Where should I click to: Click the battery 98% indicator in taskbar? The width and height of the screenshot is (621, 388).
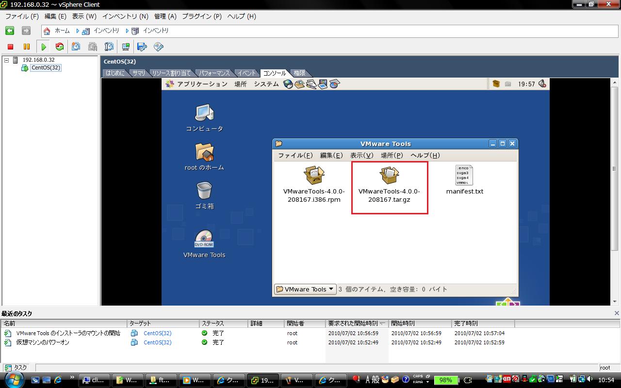[445, 380]
